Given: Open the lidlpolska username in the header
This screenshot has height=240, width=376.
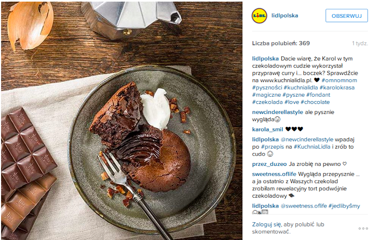Looking at the screenshot, I should (x=284, y=16).
